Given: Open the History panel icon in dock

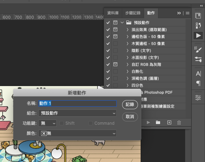Looking at the screenshot, I should click(198, 25).
